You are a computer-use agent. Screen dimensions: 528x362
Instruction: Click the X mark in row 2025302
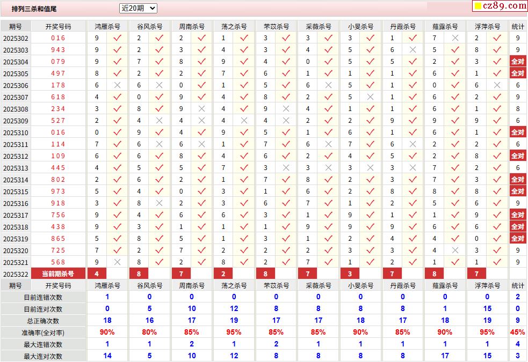(455, 38)
